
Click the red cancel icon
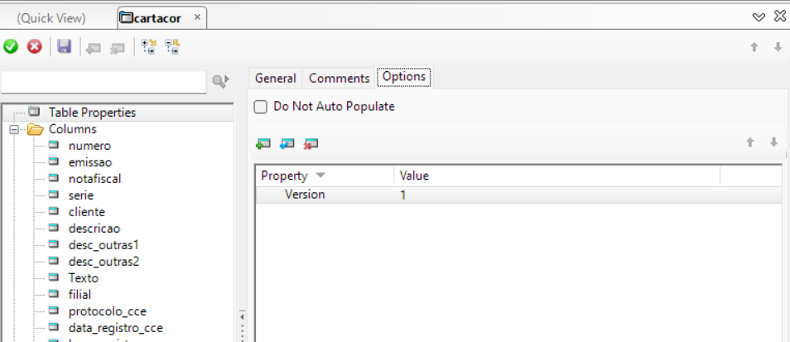pyautogui.click(x=34, y=47)
